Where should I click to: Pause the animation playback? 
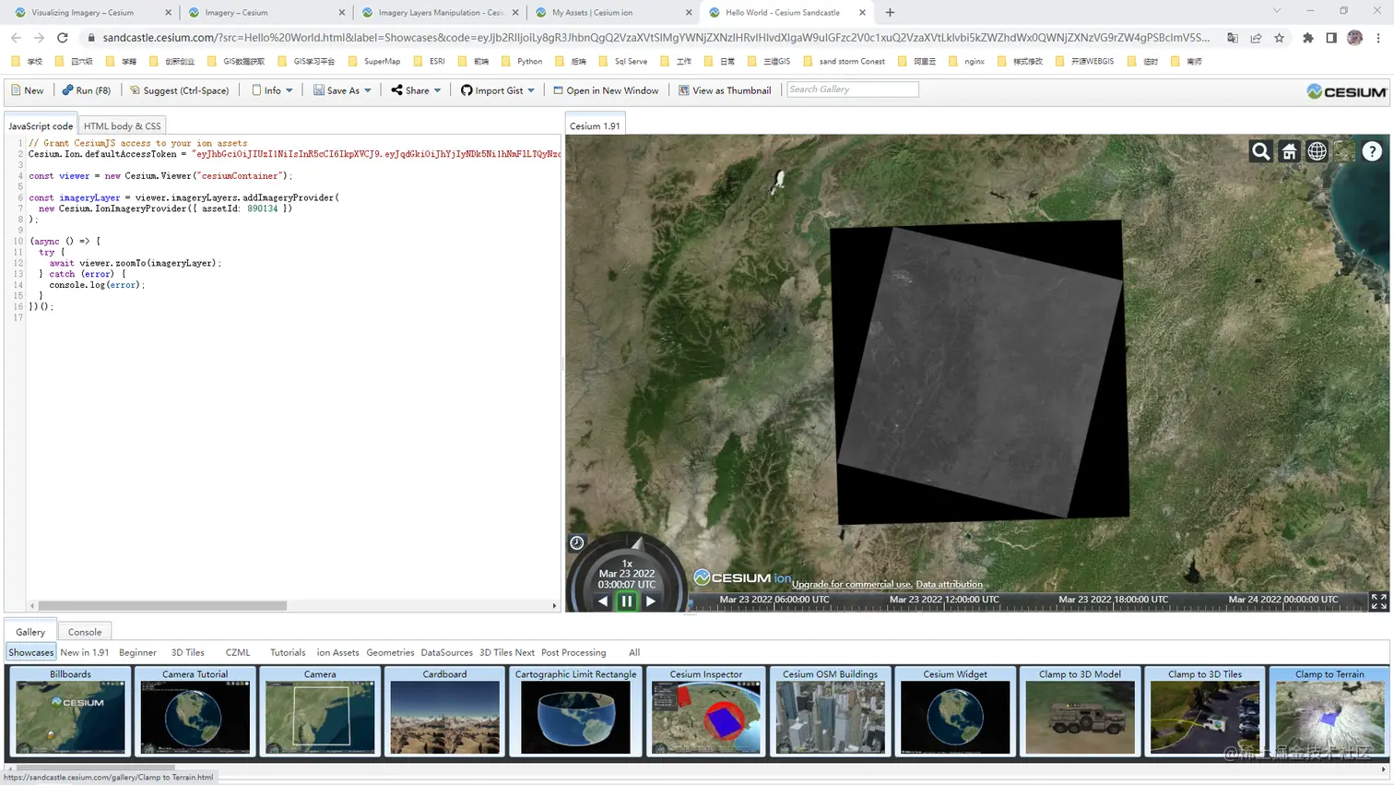pos(627,601)
